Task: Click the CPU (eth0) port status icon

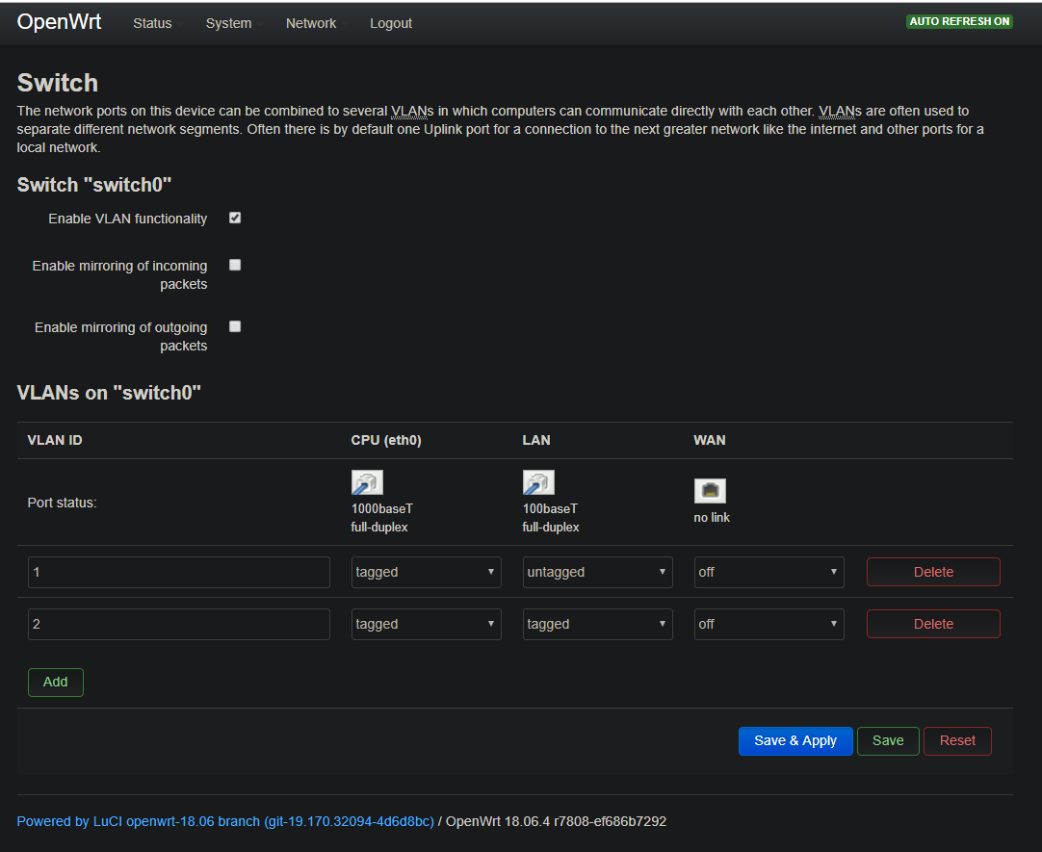Action: (x=367, y=482)
